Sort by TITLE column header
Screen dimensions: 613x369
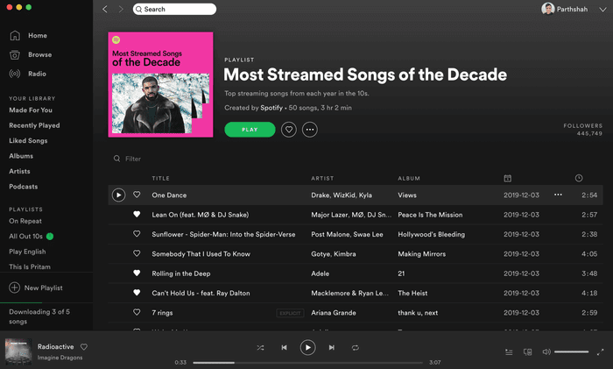click(x=160, y=179)
